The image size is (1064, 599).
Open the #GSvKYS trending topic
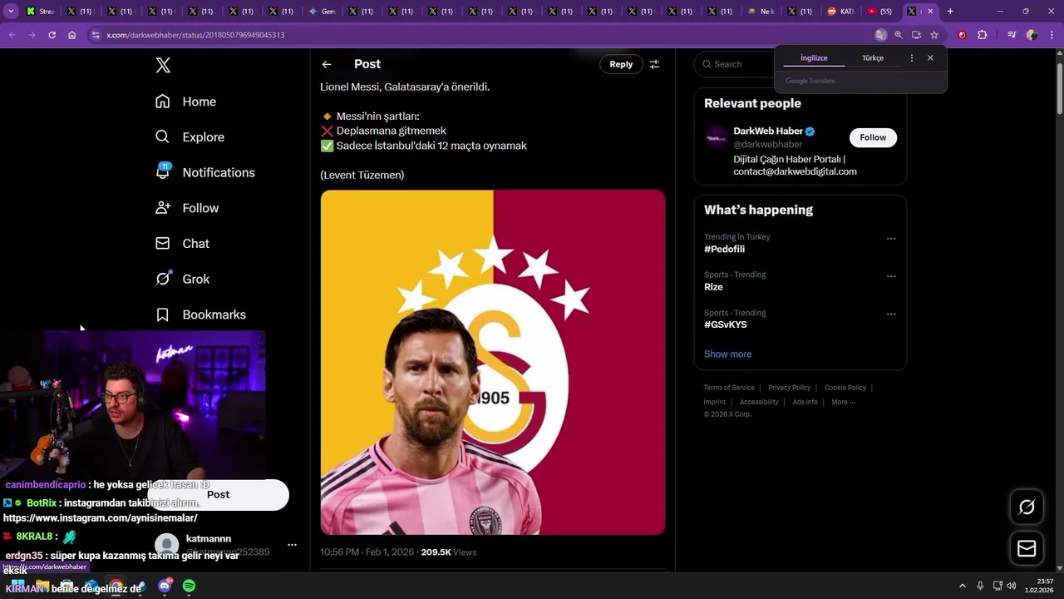(725, 324)
